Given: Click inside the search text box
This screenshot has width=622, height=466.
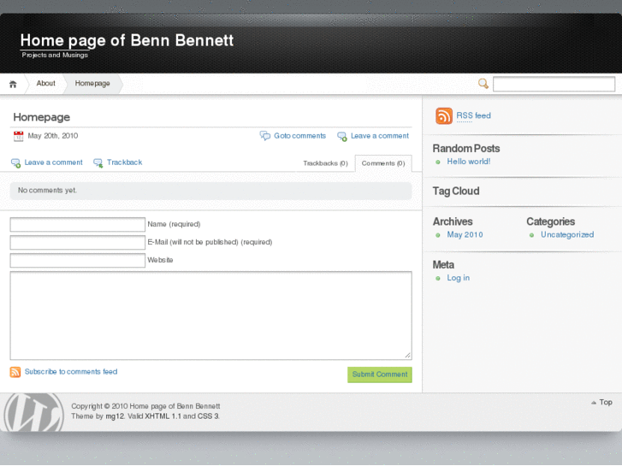Looking at the screenshot, I should pyautogui.click(x=554, y=84).
